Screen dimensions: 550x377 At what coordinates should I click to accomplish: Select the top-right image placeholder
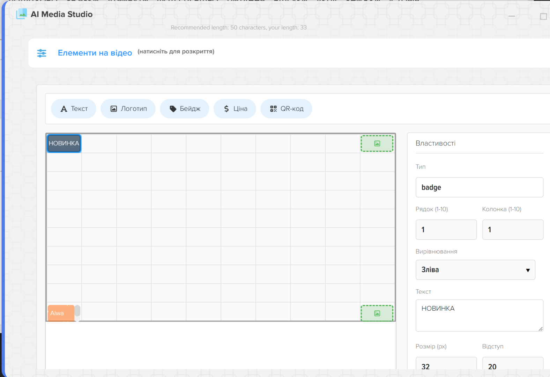coord(377,143)
